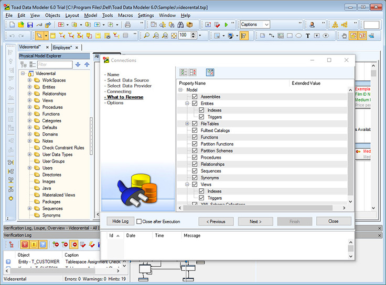Open the Settings menu

click(x=146, y=15)
